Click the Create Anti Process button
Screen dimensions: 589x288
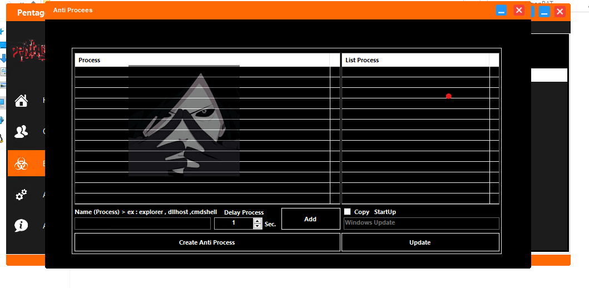[207, 242]
